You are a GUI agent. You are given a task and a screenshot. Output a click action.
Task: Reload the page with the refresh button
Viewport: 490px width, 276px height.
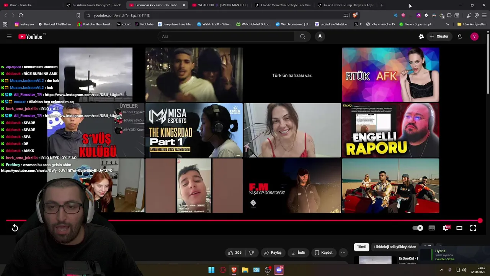pyautogui.click(x=21, y=15)
